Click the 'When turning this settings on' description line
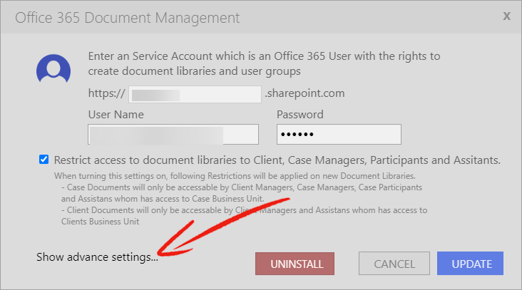Image resolution: width=522 pixels, height=290 pixels. (235, 175)
